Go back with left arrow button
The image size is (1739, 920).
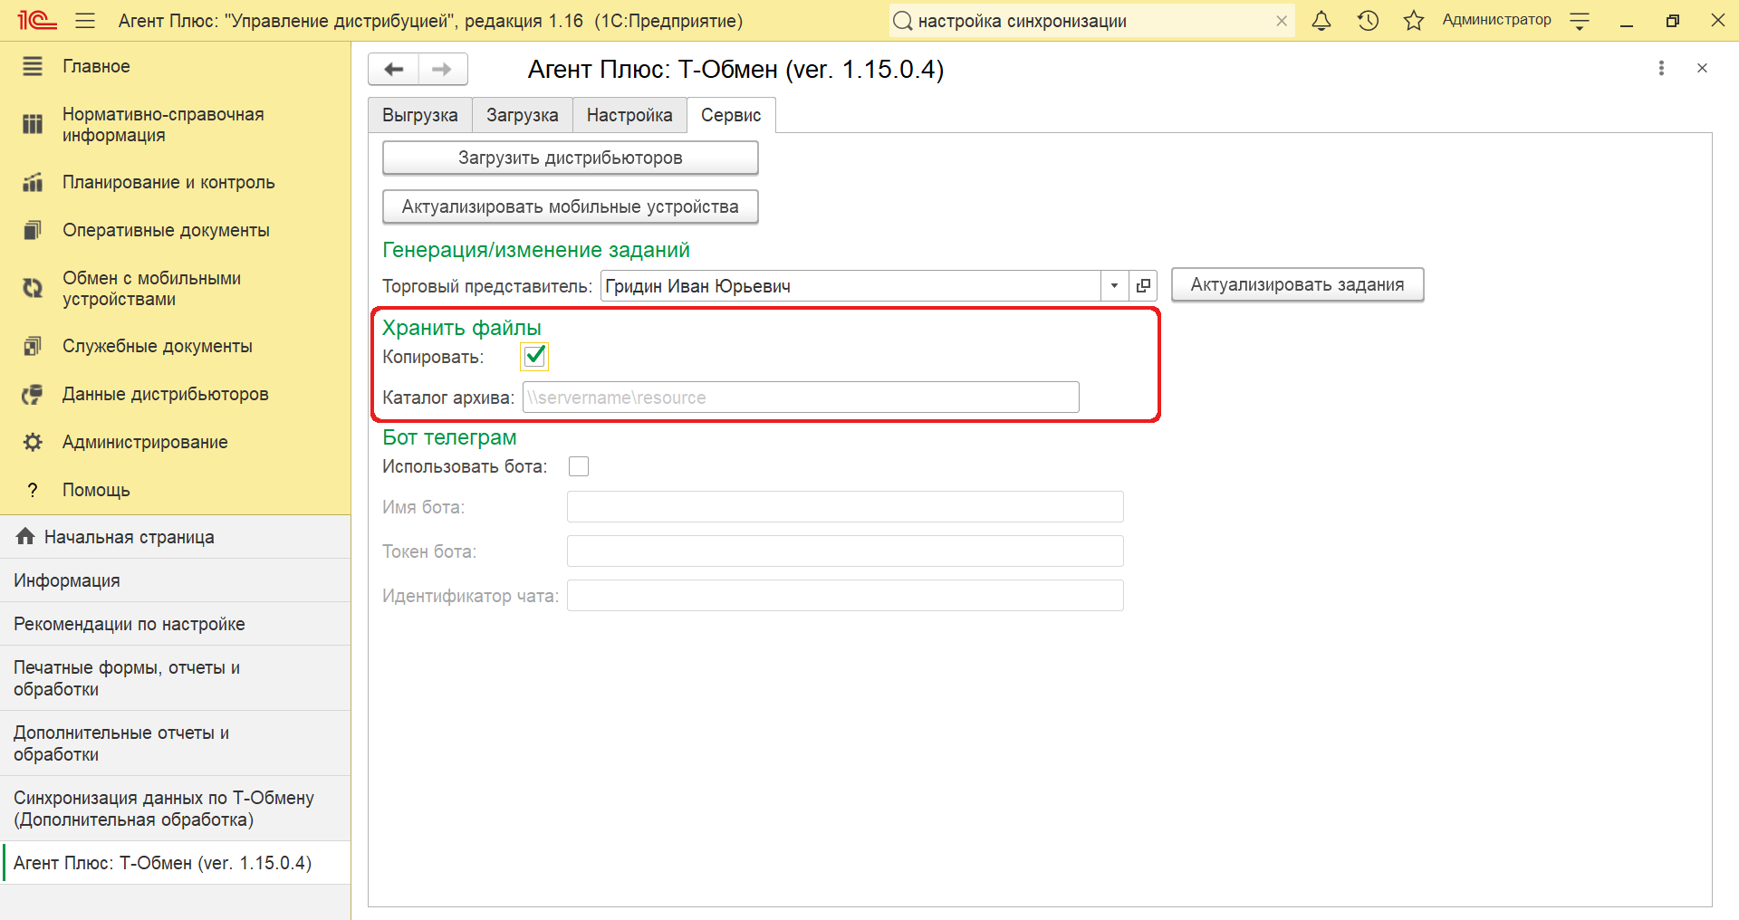[x=394, y=69]
